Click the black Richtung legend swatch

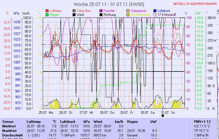click(101, 14)
